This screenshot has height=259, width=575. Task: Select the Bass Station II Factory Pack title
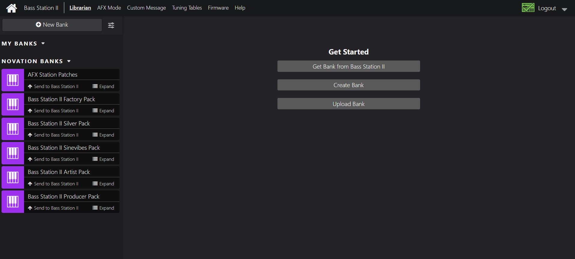61,99
